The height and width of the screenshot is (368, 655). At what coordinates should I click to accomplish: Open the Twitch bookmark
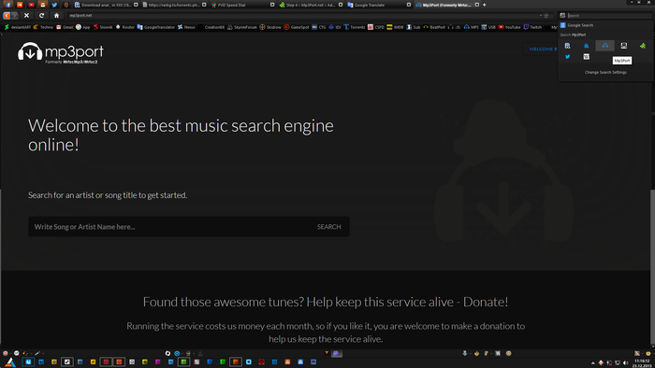tap(532, 27)
